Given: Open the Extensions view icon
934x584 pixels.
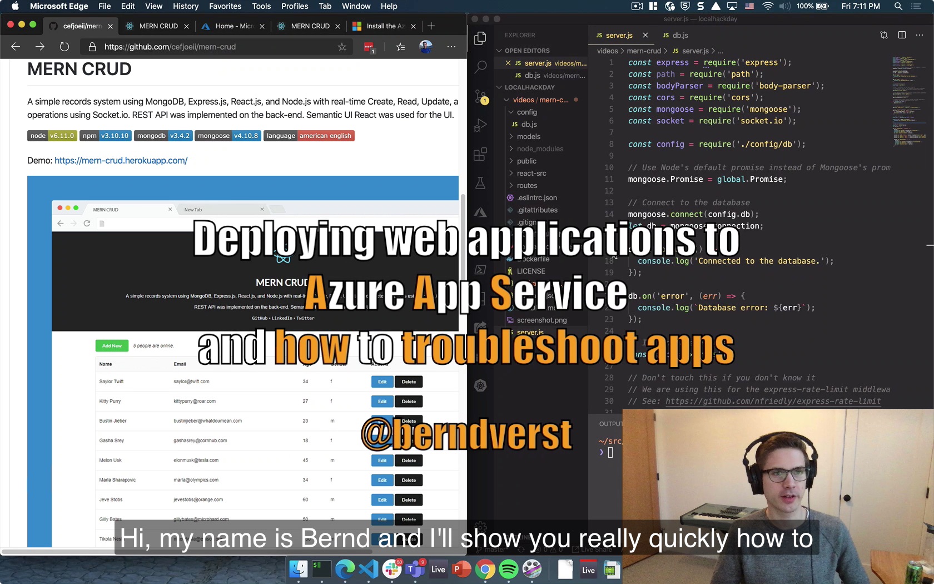Looking at the screenshot, I should (x=480, y=154).
